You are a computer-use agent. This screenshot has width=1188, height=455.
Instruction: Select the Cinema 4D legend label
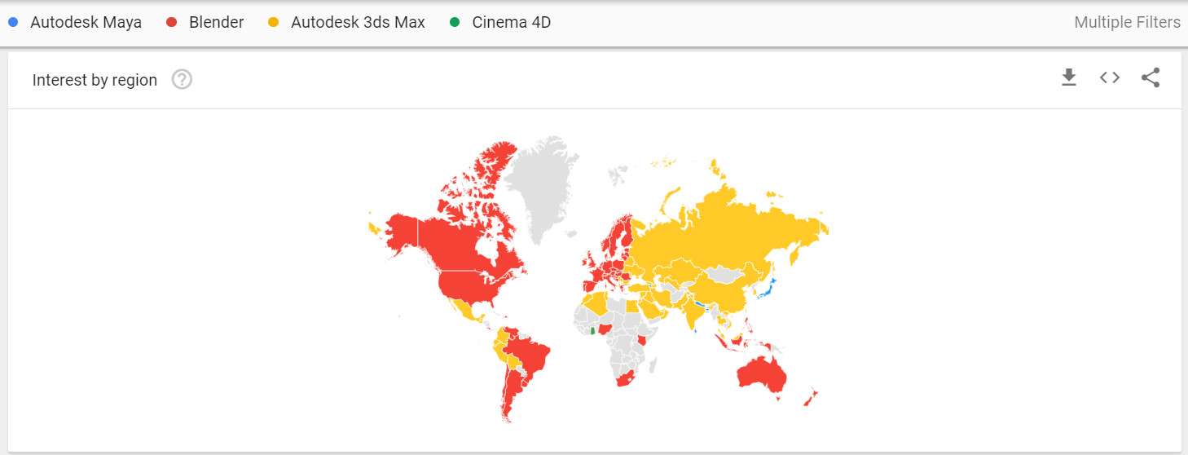pos(511,23)
